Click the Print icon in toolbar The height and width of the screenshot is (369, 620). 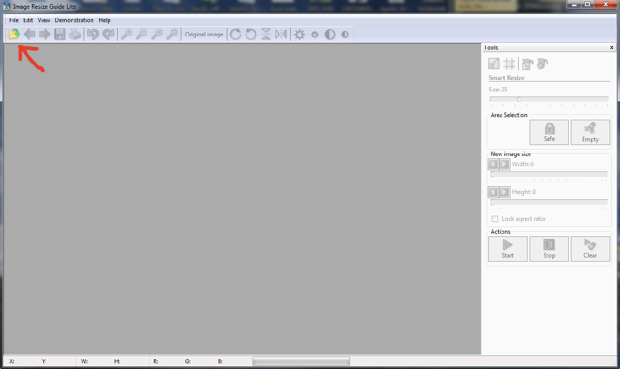coord(75,35)
